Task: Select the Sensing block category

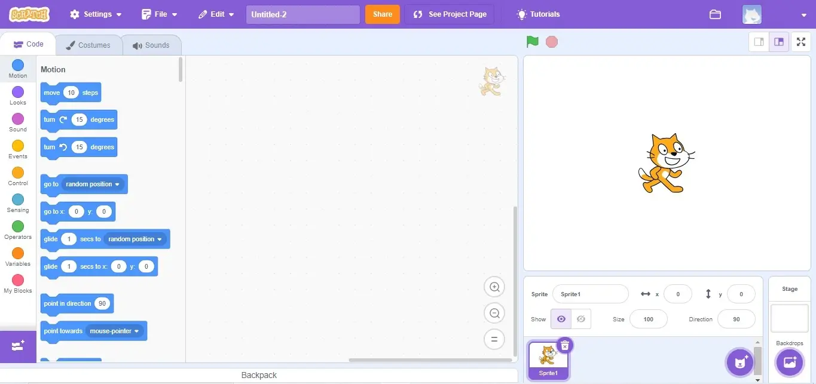Action: pos(18,203)
